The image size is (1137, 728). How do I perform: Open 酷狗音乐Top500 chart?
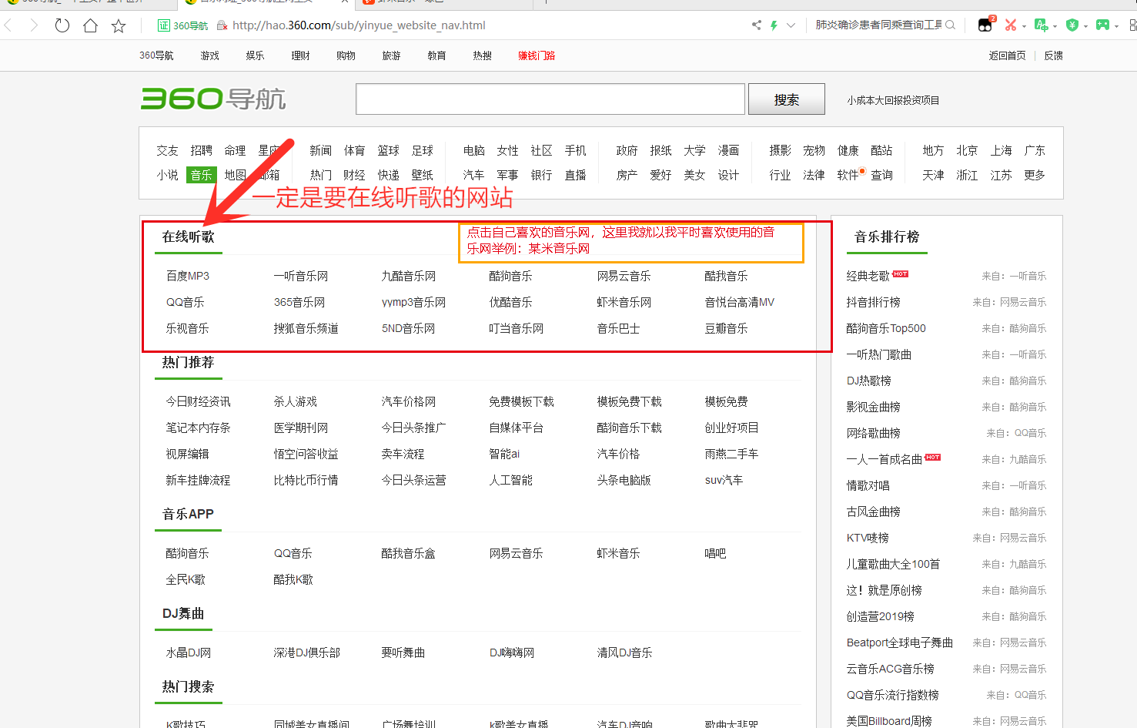tap(886, 328)
